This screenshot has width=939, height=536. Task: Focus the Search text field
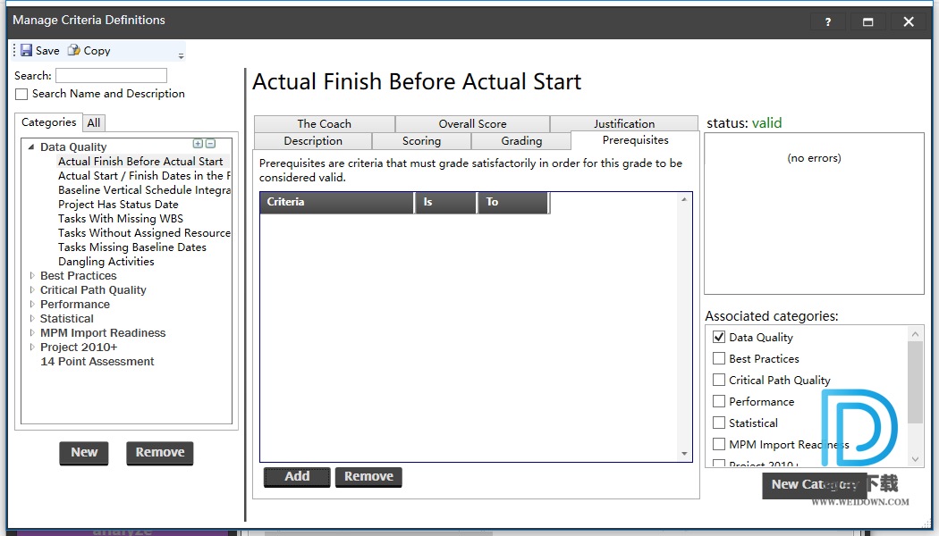tap(111, 76)
